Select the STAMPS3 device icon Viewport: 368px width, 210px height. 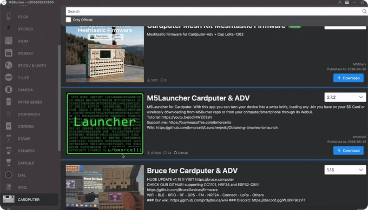9,151
